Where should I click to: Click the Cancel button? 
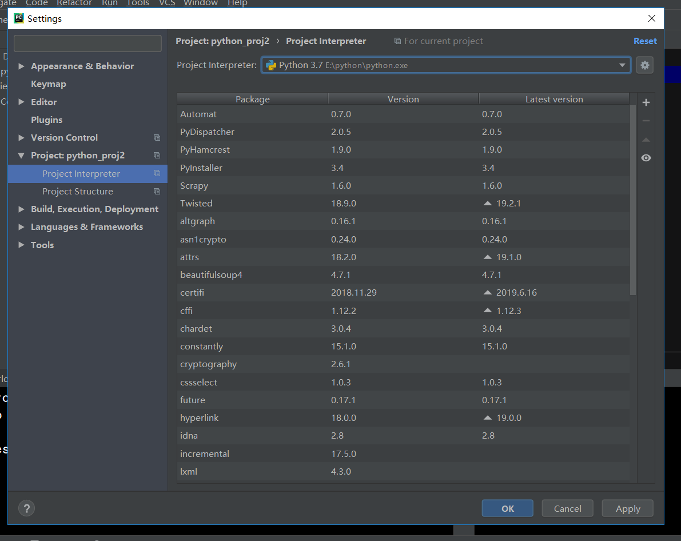pos(567,508)
